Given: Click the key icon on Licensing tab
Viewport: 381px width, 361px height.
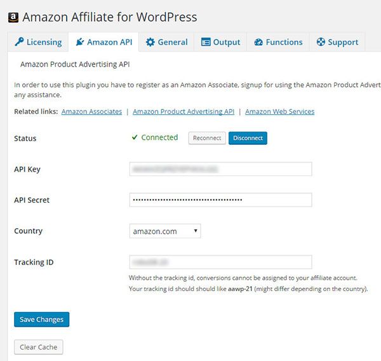Looking at the screenshot, I should pos(19,43).
